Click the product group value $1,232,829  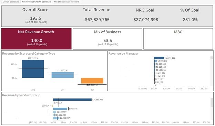[x=61, y=115]
